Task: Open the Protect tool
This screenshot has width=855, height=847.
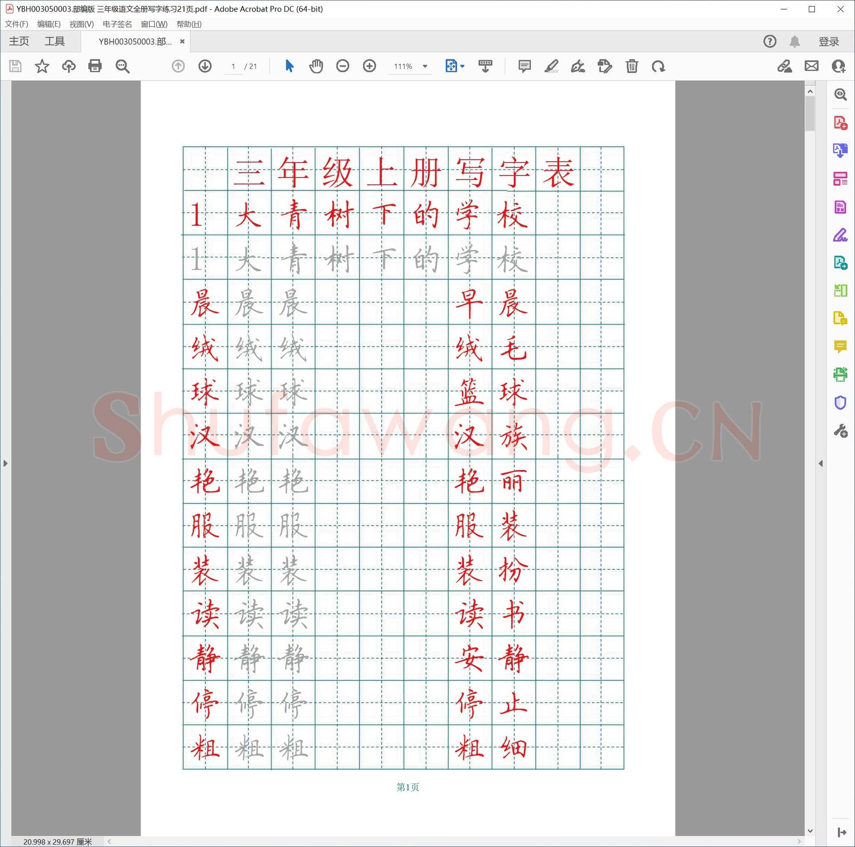Action: click(x=840, y=403)
